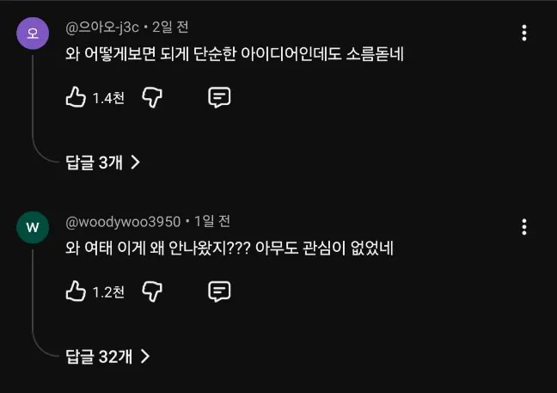
Task: Dislike the comment by @으아오-j3c
Action: (x=152, y=97)
